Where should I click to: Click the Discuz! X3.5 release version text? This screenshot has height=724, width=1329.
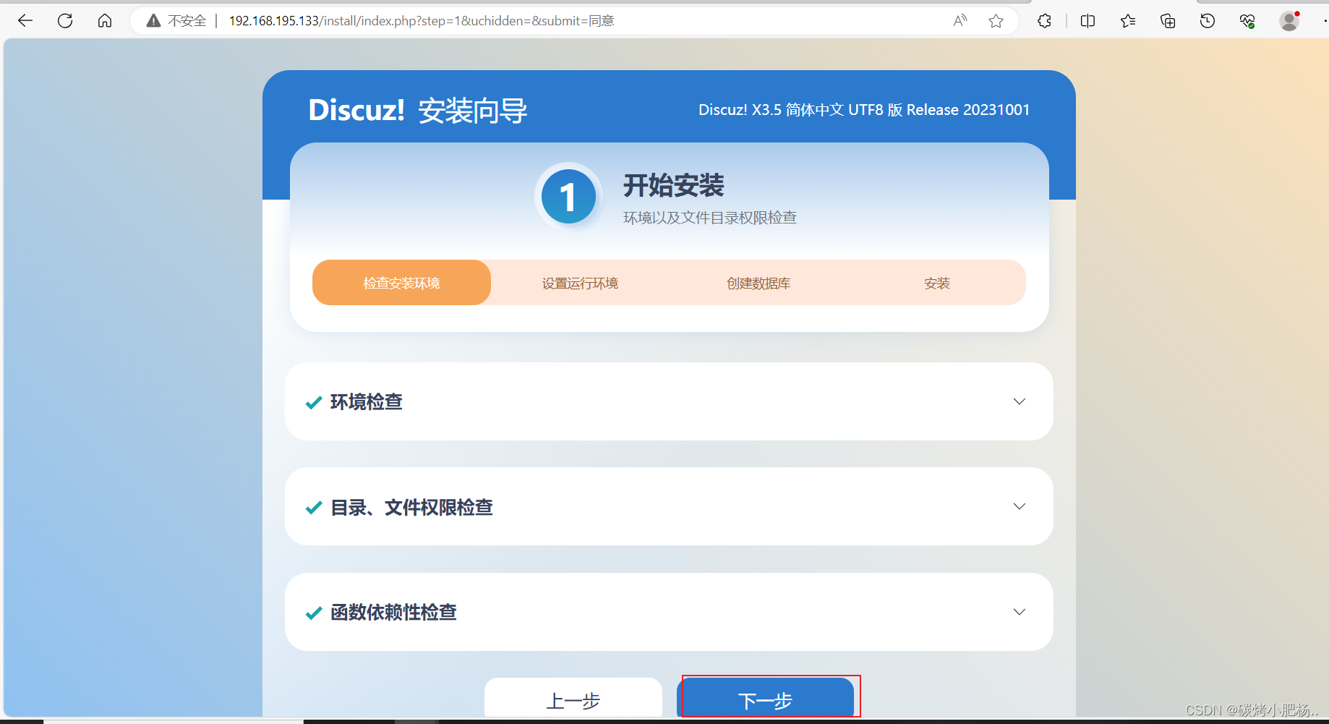point(864,110)
